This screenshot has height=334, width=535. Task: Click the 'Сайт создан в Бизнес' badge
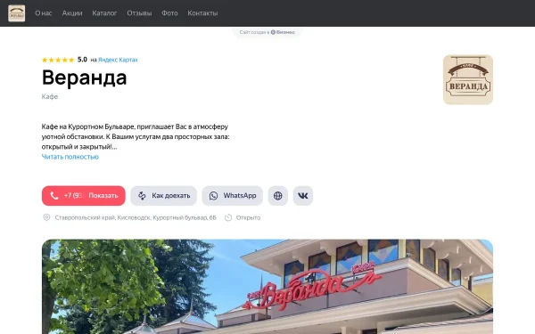(267, 32)
